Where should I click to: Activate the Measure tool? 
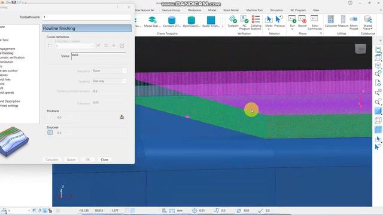pyautogui.click(x=343, y=21)
